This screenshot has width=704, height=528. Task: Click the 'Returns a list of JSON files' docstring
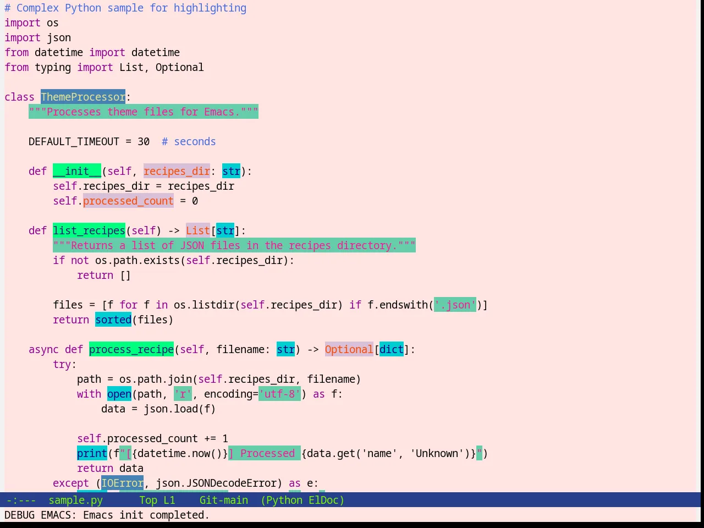point(234,245)
